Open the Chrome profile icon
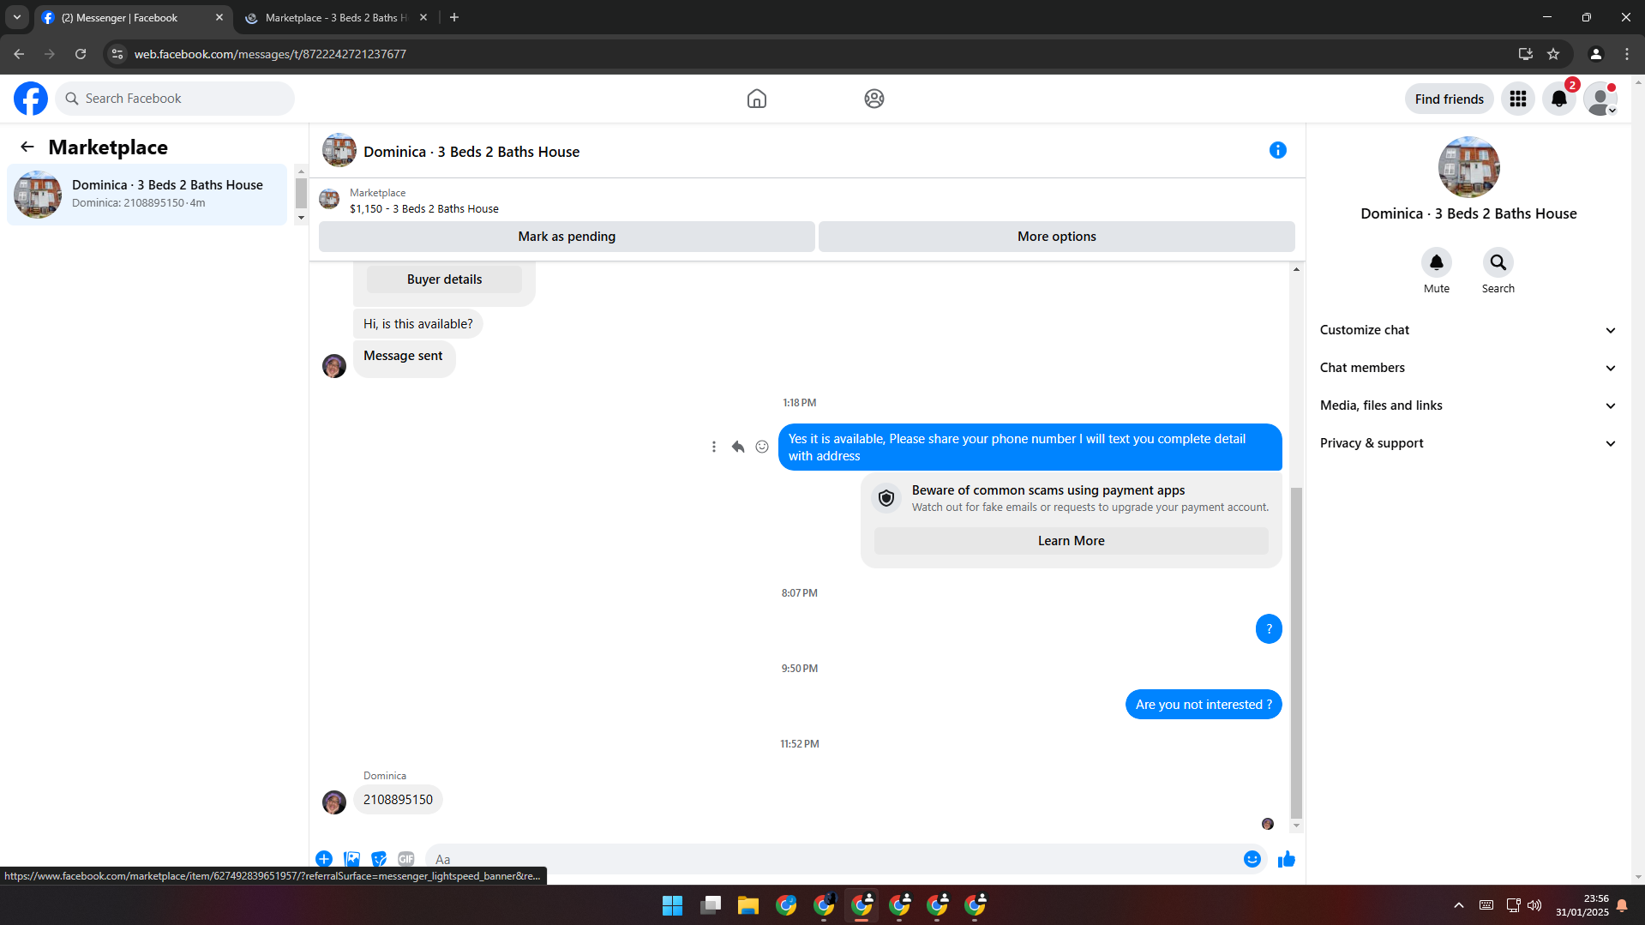This screenshot has width=1645, height=925. click(x=1596, y=54)
